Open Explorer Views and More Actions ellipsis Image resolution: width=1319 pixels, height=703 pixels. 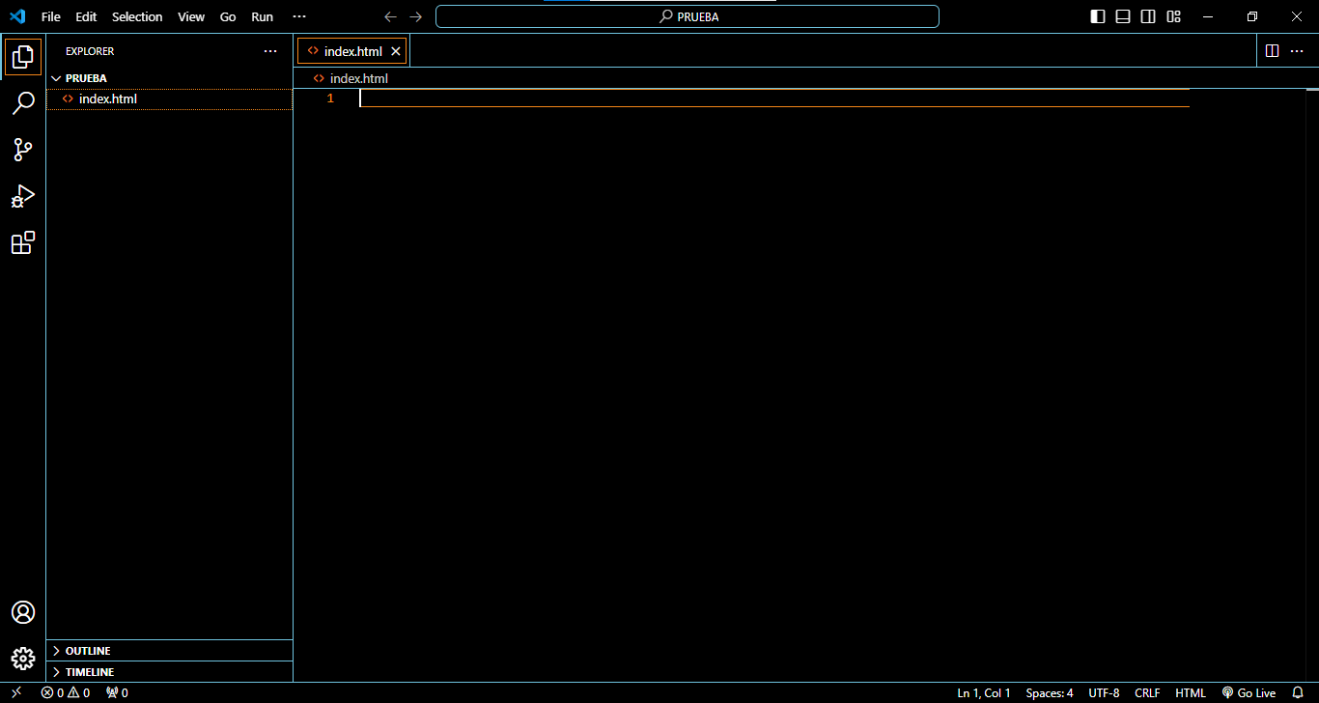[270, 51]
